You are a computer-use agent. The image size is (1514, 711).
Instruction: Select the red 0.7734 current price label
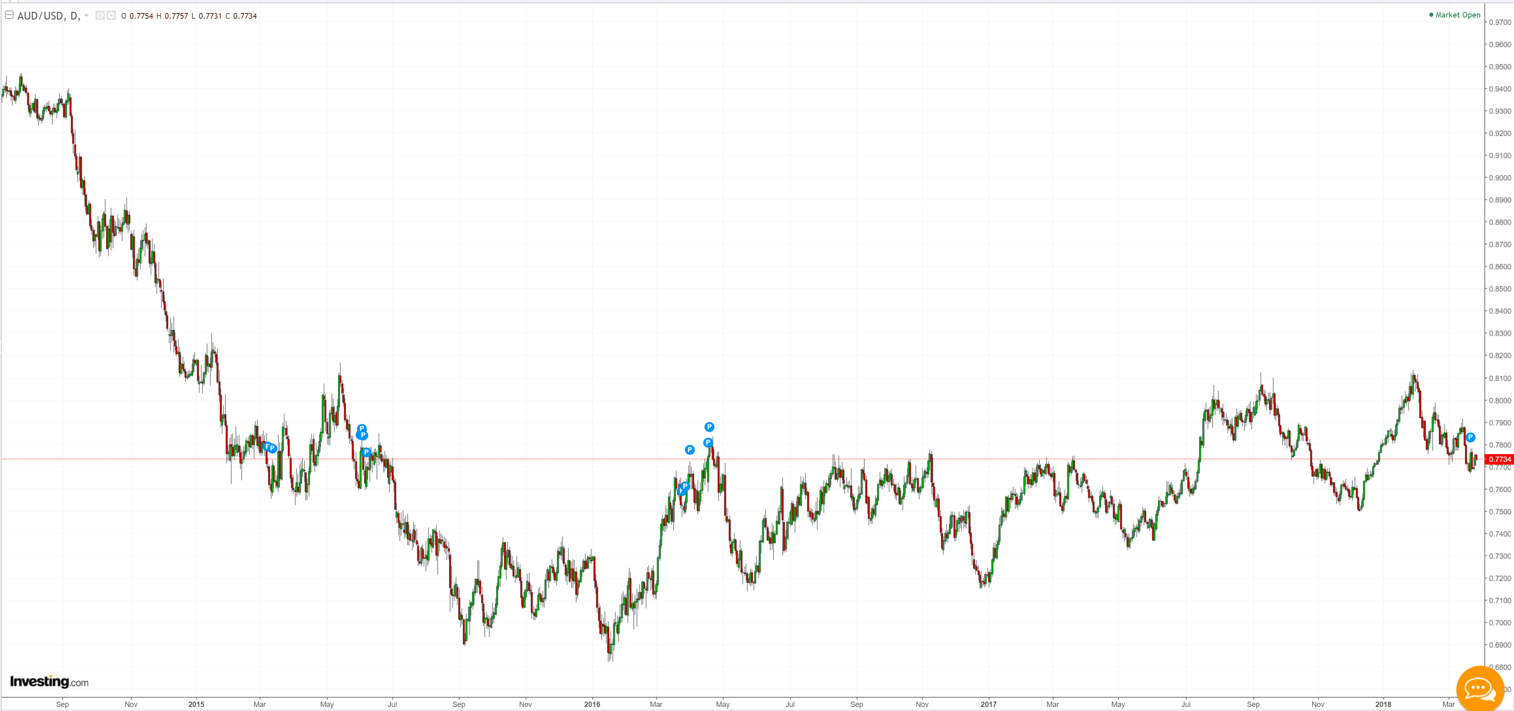(x=1499, y=460)
